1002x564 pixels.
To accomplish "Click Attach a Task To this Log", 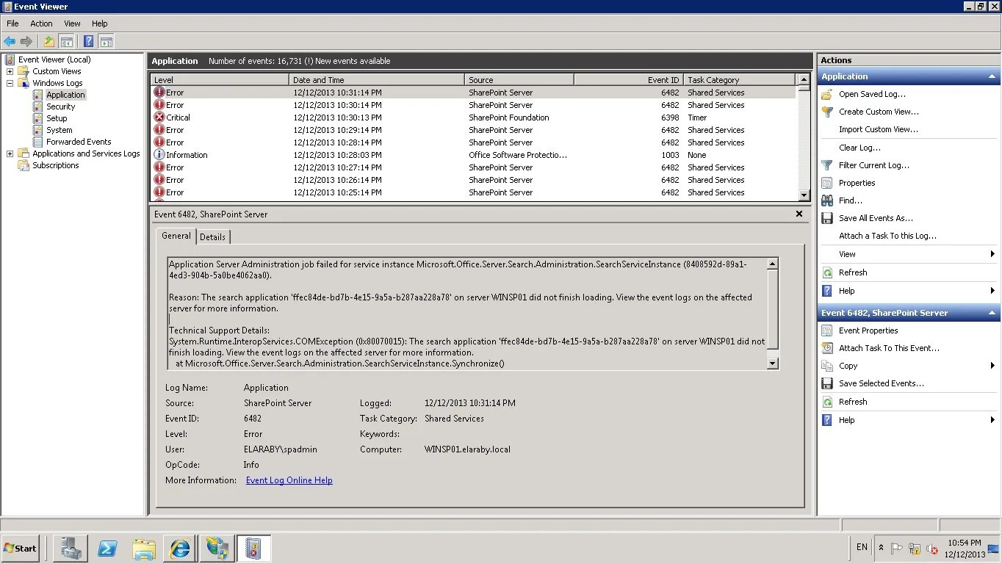I will click(x=887, y=236).
